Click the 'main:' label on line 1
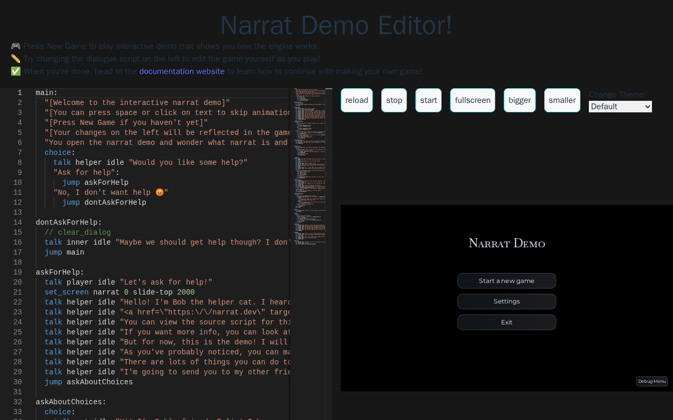 click(x=47, y=93)
